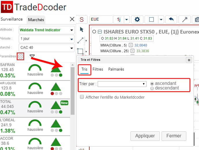Screen dimensions: 199x150
Task: Open layout square dropdown arrow
Action: pyautogui.click(x=161, y=20)
